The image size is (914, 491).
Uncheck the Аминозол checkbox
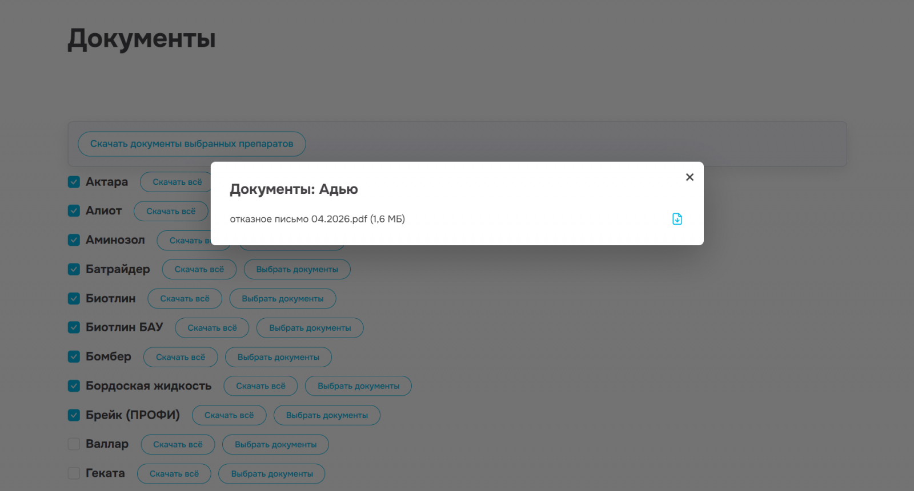pos(74,240)
